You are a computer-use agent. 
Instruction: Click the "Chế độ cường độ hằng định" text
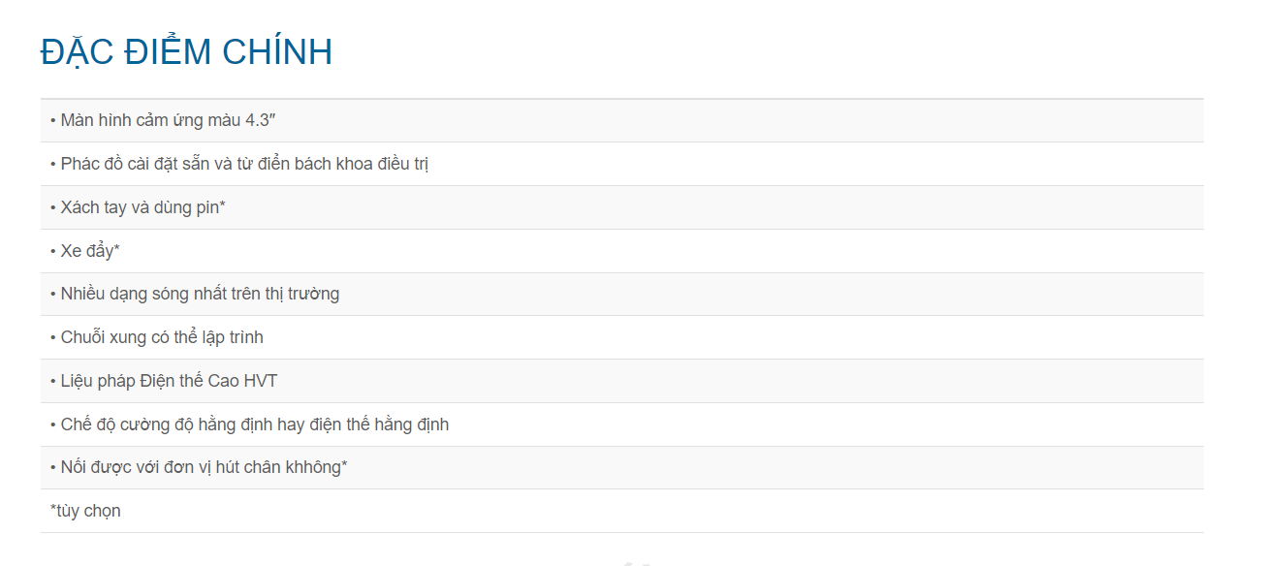(166, 424)
